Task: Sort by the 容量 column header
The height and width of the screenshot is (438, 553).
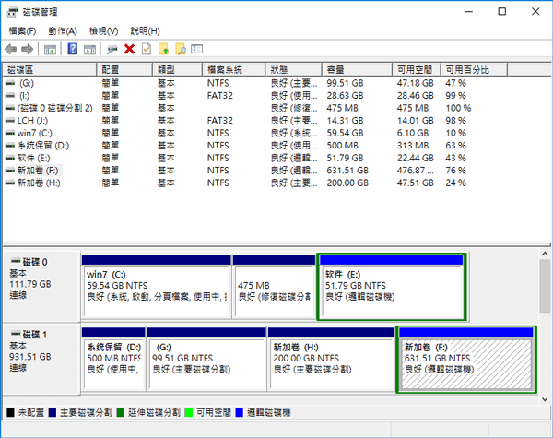Action: tap(357, 69)
